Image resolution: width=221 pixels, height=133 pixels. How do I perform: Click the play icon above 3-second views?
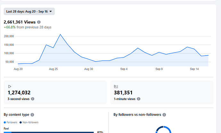pyautogui.click(x=10, y=86)
